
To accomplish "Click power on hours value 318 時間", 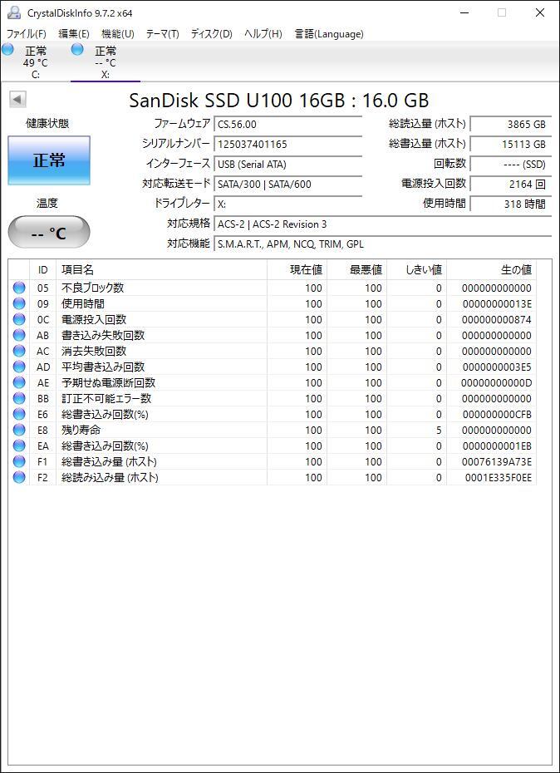I will (510, 204).
